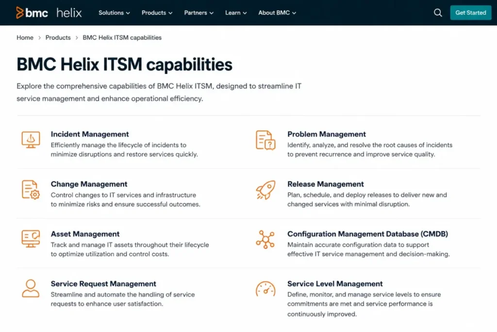Open the Incident Management heading link
497x332 pixels.
(x=90, y=134)
